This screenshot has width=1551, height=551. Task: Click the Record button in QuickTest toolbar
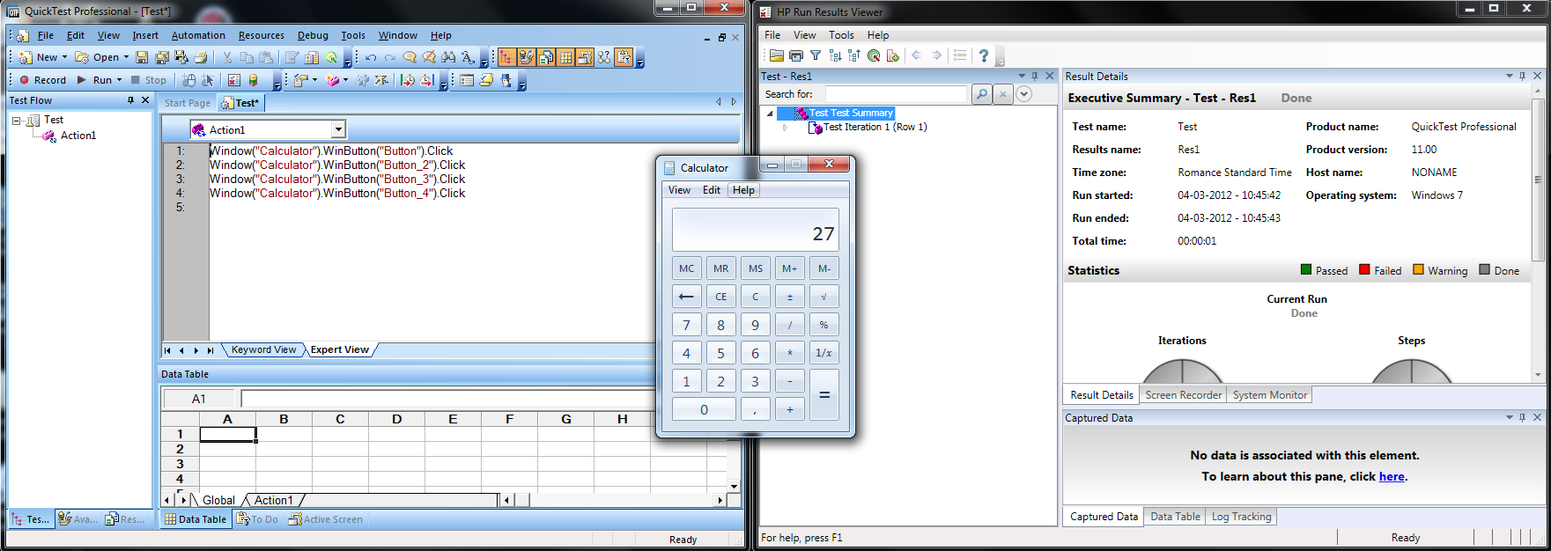point(42,80)
